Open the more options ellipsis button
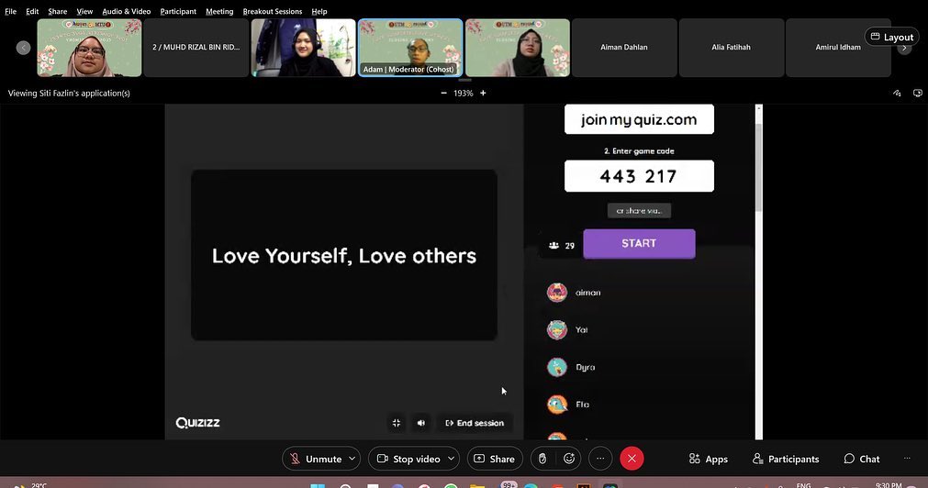Viewport: 928px width, 488px height. click(x=600, y=459)
